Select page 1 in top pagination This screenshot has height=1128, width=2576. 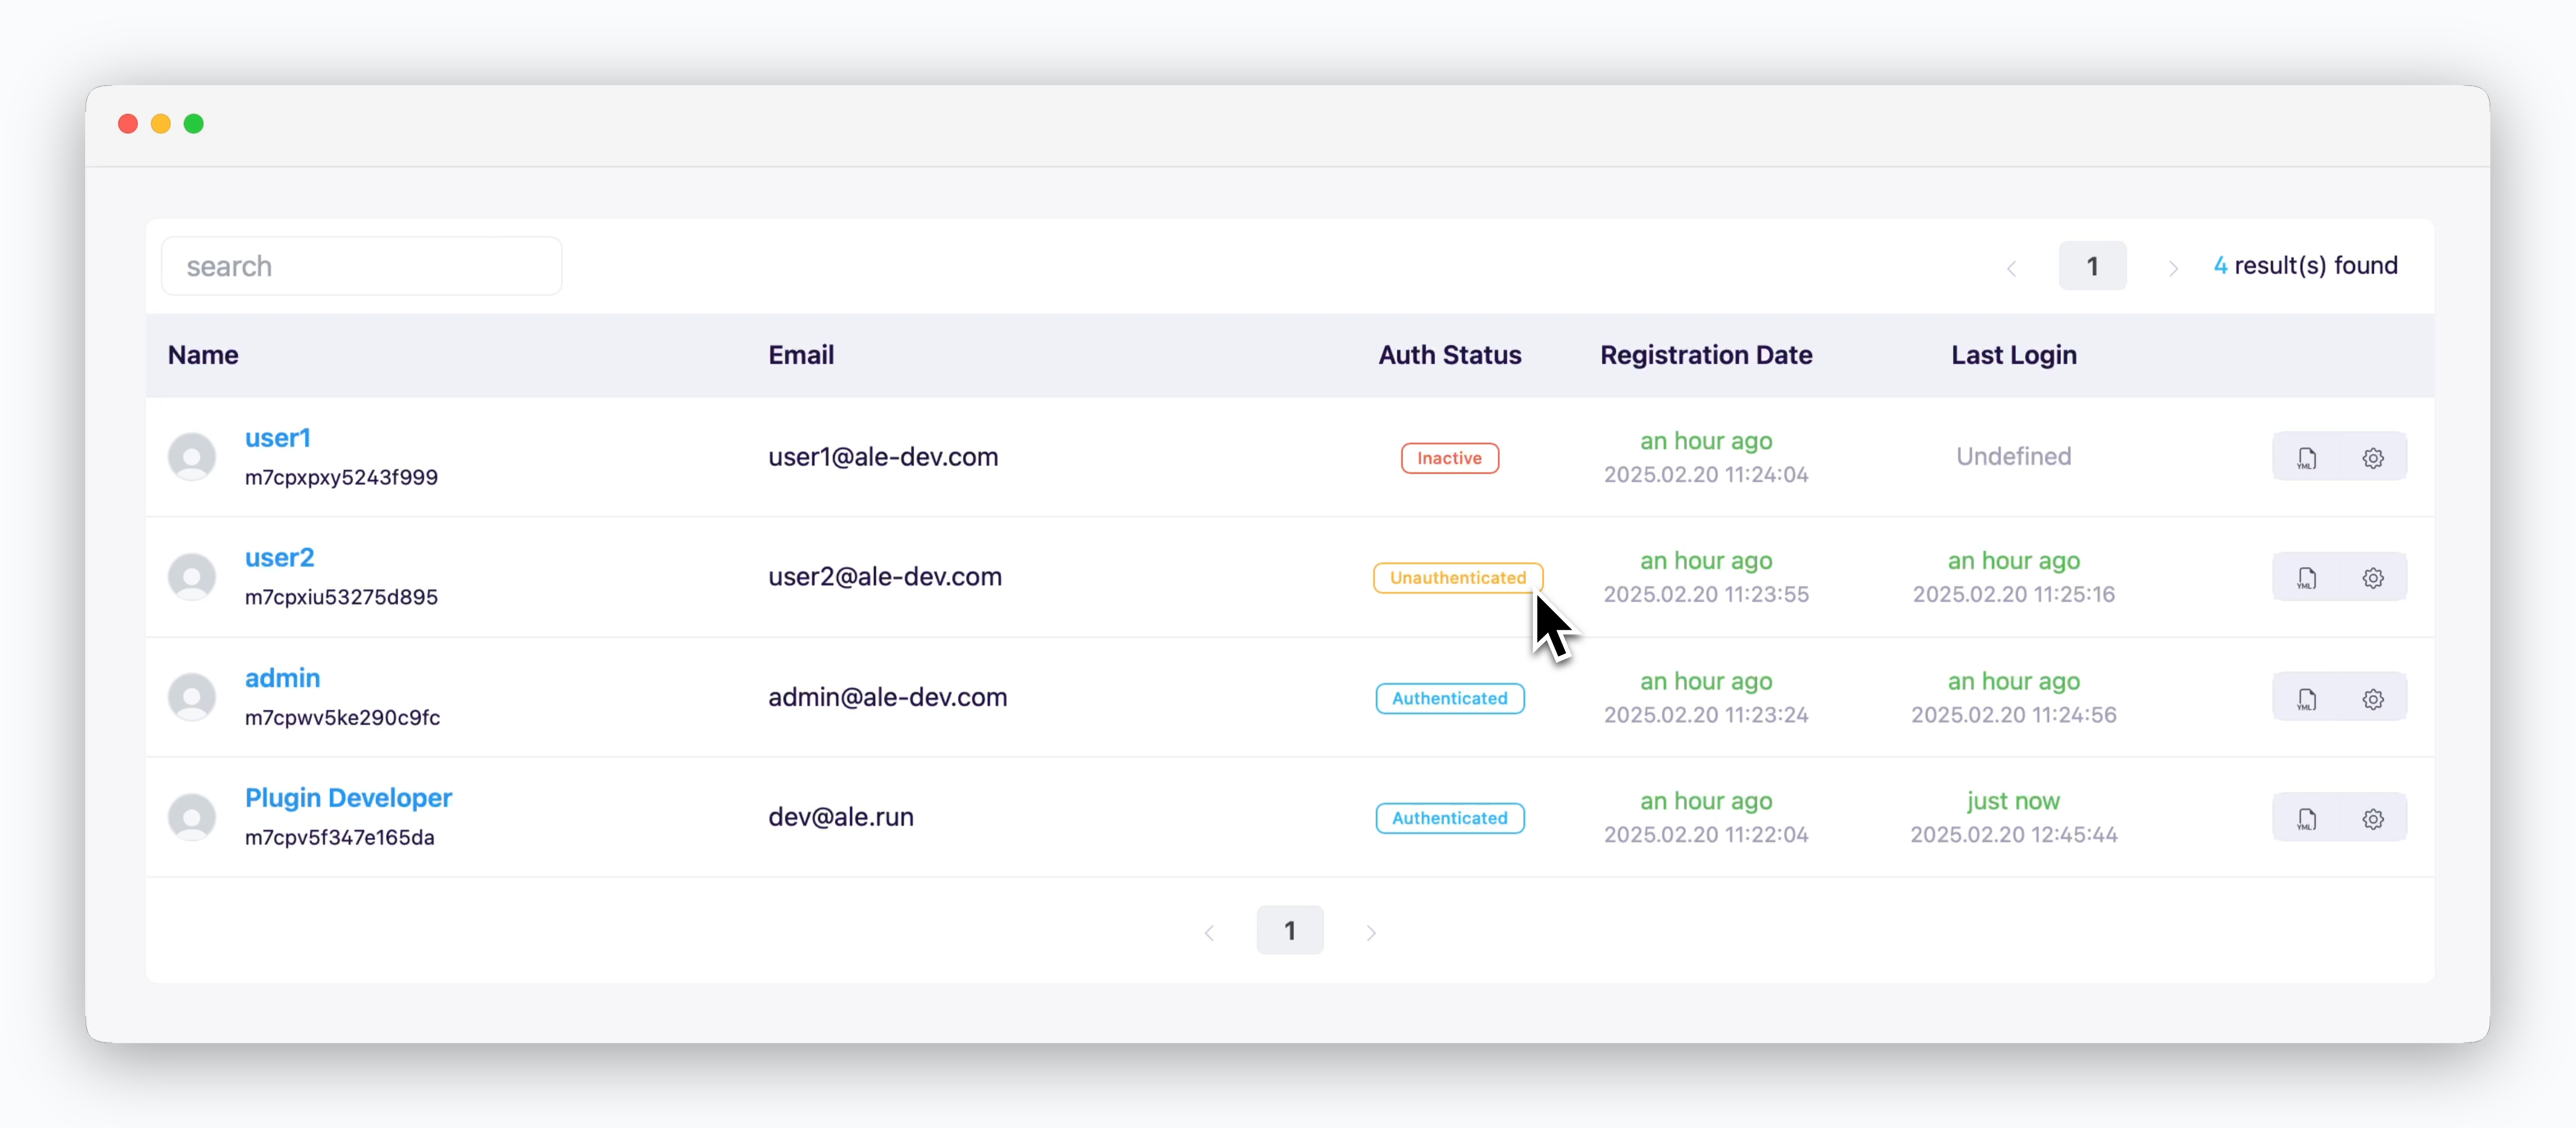coord(2092,266)
